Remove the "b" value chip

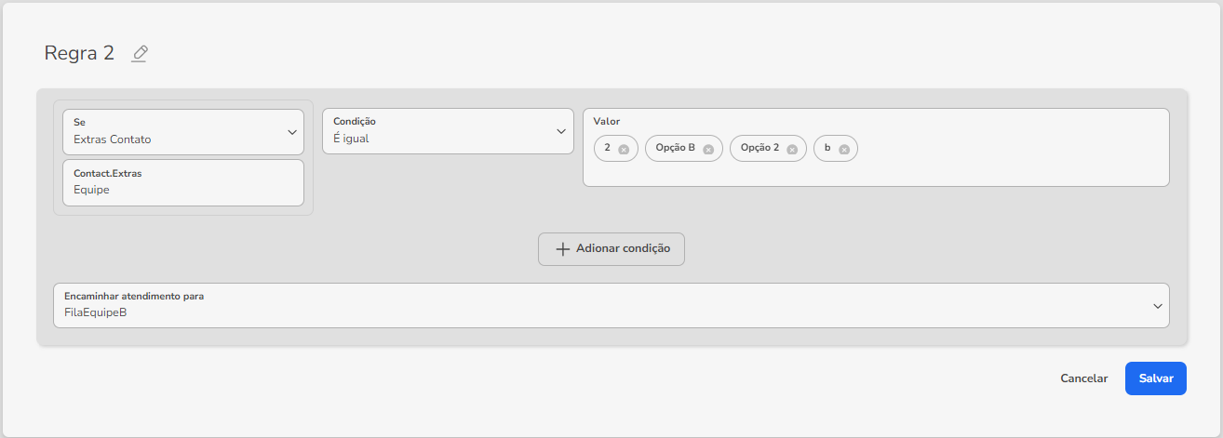coord(844,149)
